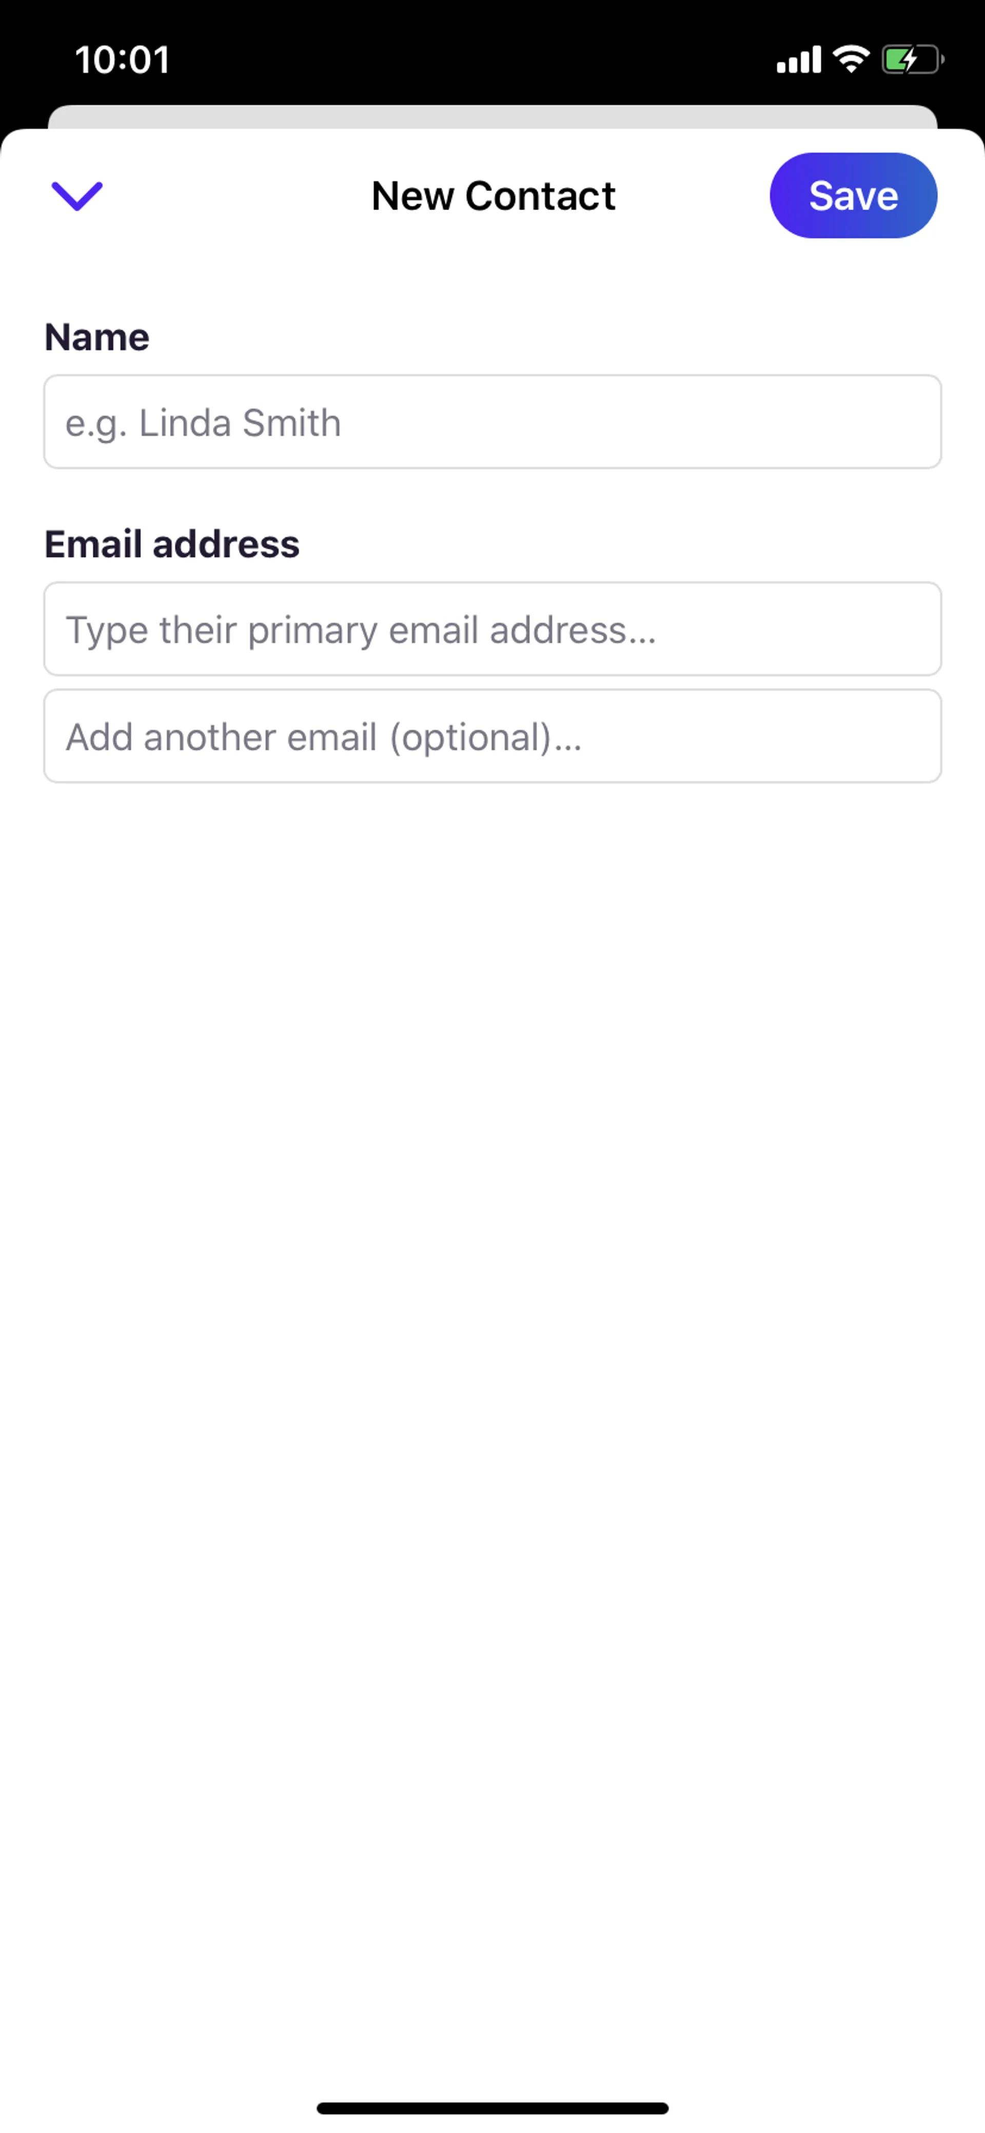Tap the lightning bolt inside the battery icon
The height and width of the screenshot is (2133, 985).
pos(908,60)
